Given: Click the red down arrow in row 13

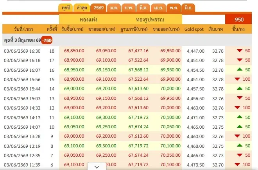Looking at the screenshot, I should (240, 98).
